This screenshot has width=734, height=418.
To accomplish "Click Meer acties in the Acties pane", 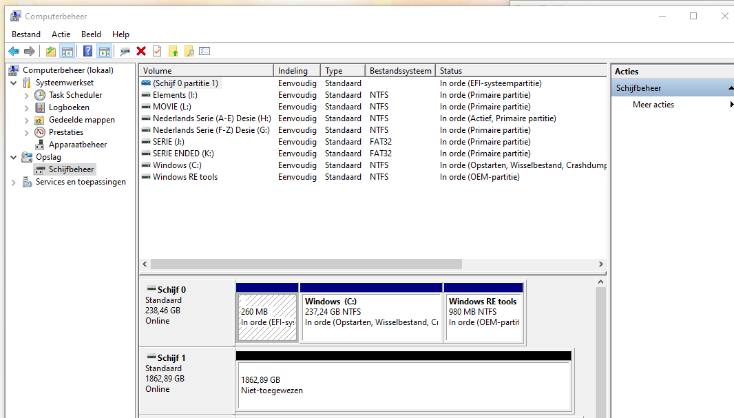I will (x=653, y=105).
